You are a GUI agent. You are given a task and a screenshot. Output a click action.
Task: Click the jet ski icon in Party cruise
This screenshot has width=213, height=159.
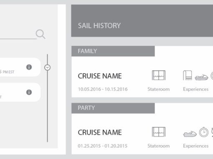pyautogui.click(x=190, y=134)
